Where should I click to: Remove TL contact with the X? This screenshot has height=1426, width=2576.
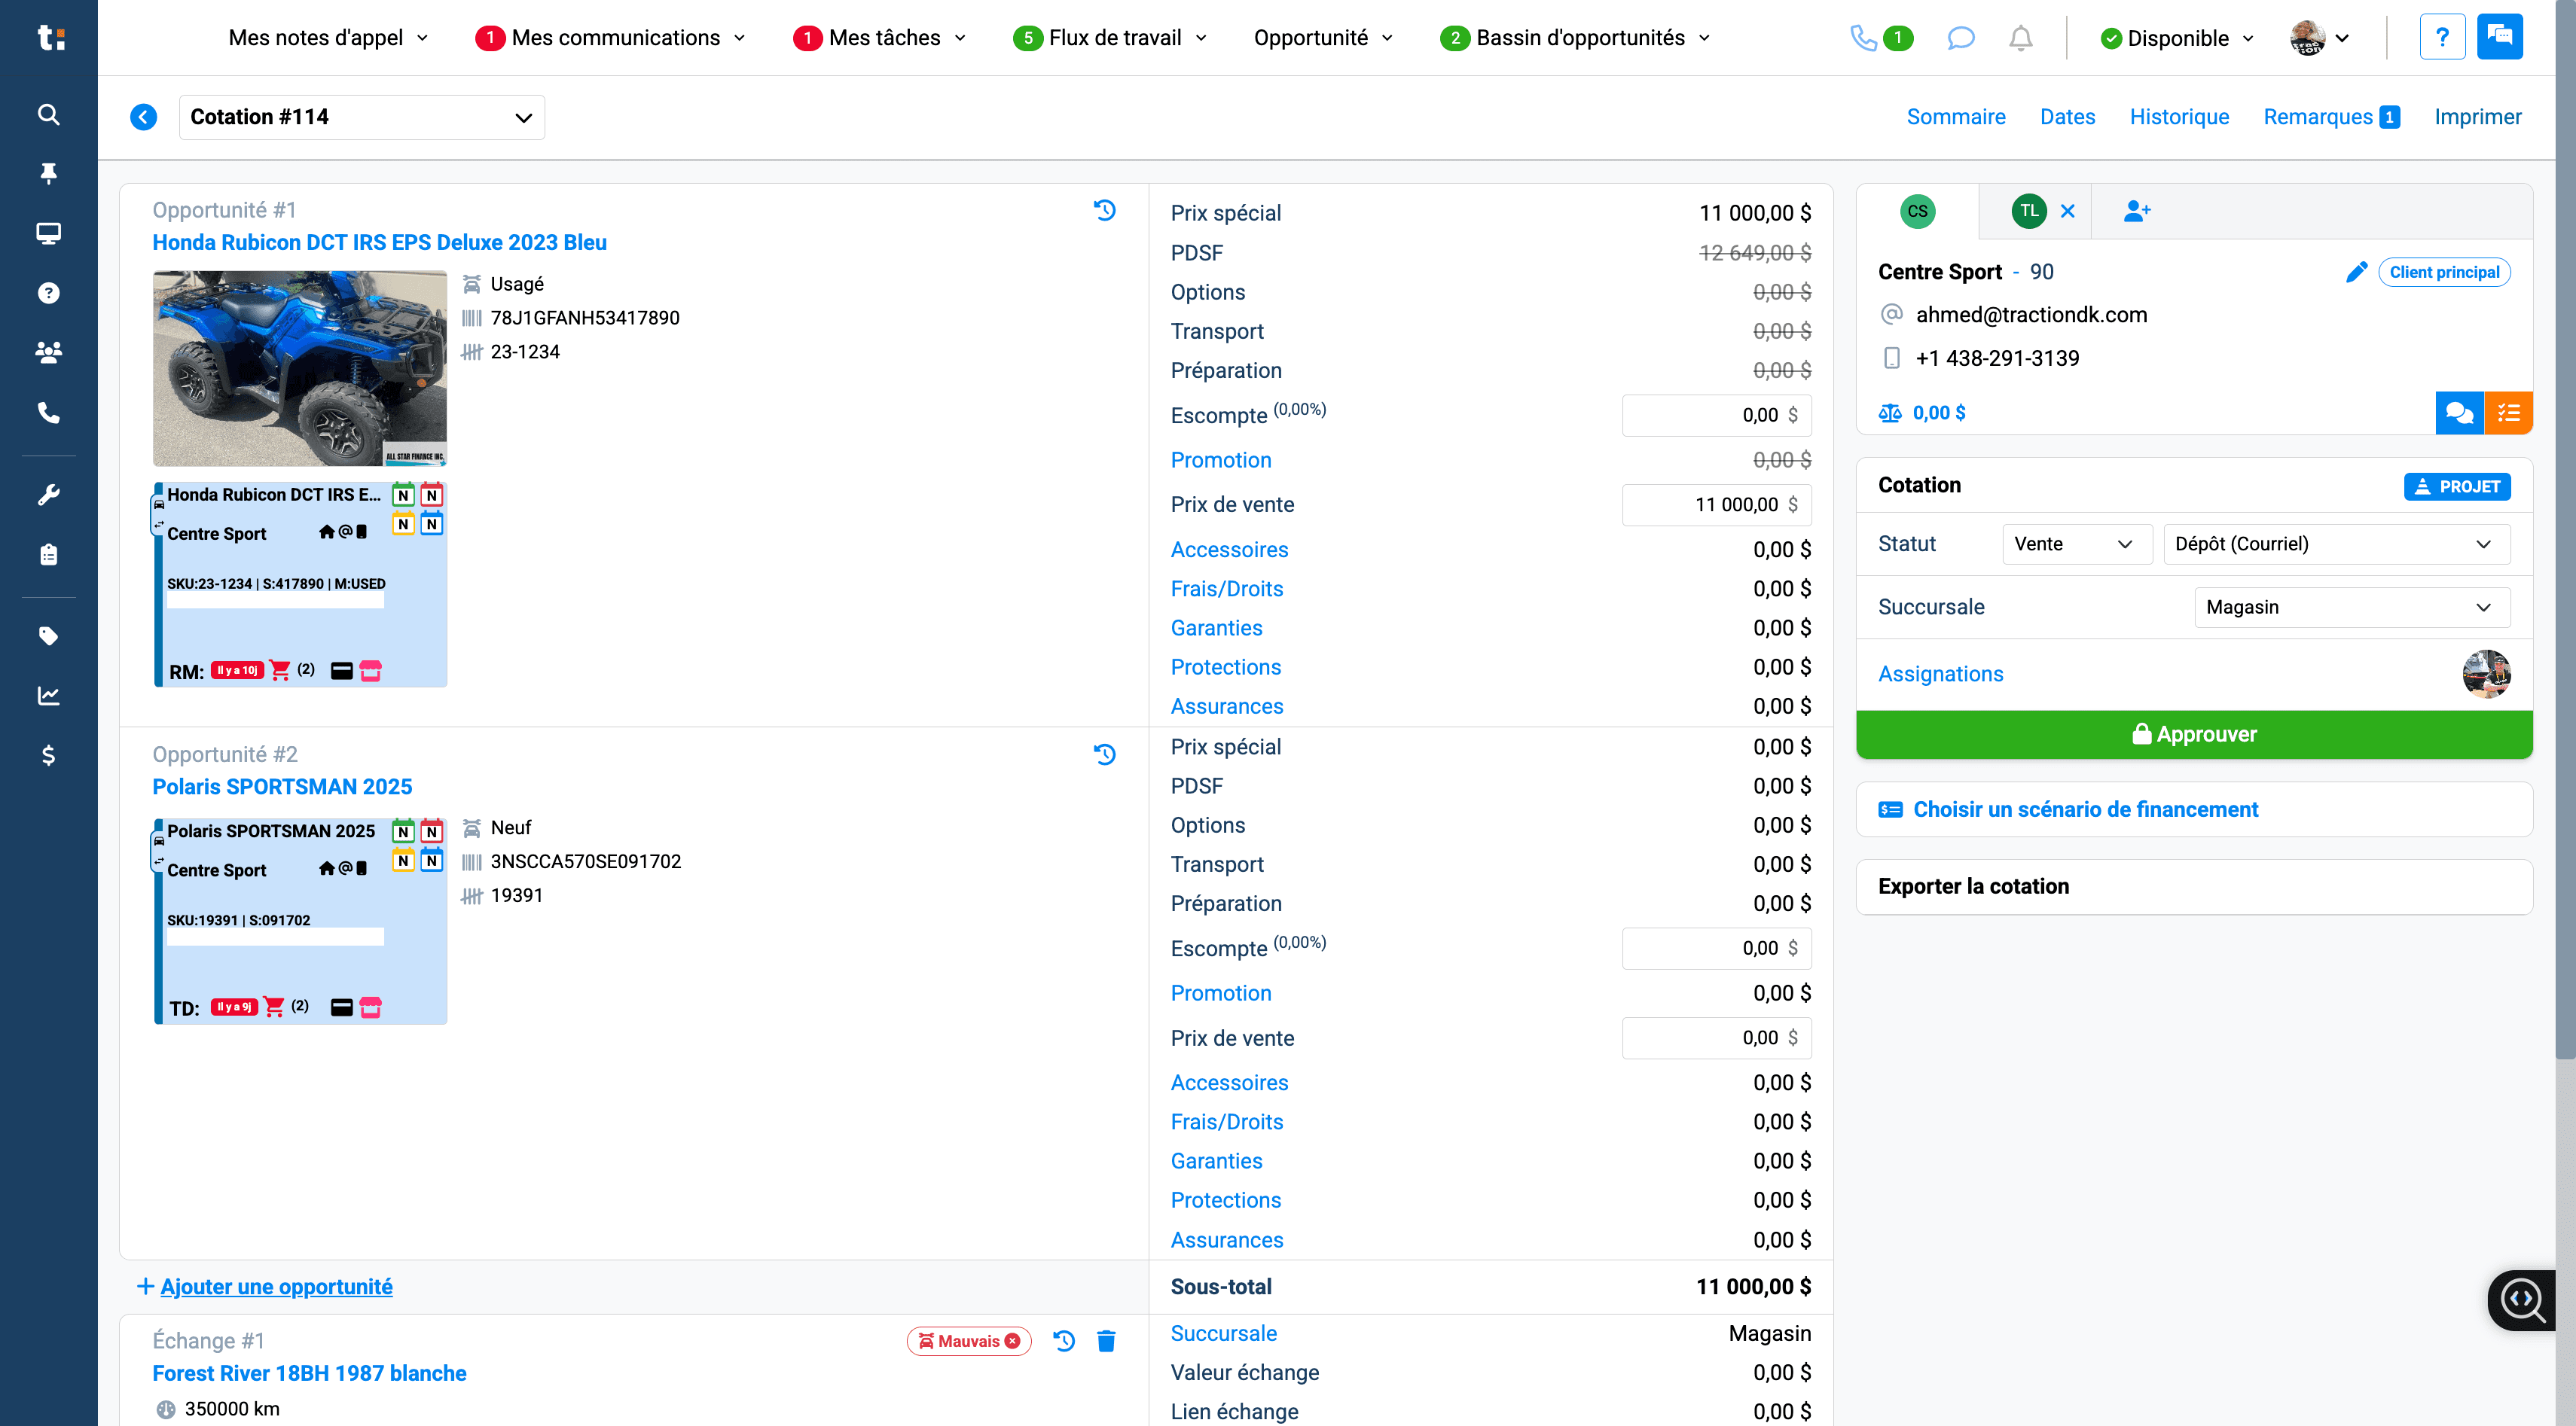(x=2068, y=211)
